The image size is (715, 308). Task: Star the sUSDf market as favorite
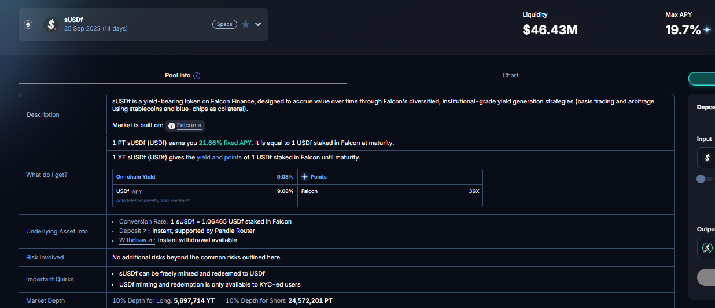point(245,24)
